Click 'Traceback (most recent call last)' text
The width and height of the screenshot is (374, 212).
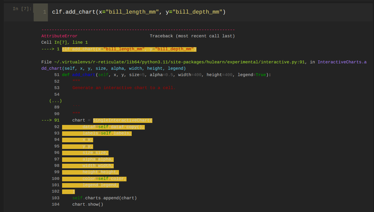coord(192,36)
